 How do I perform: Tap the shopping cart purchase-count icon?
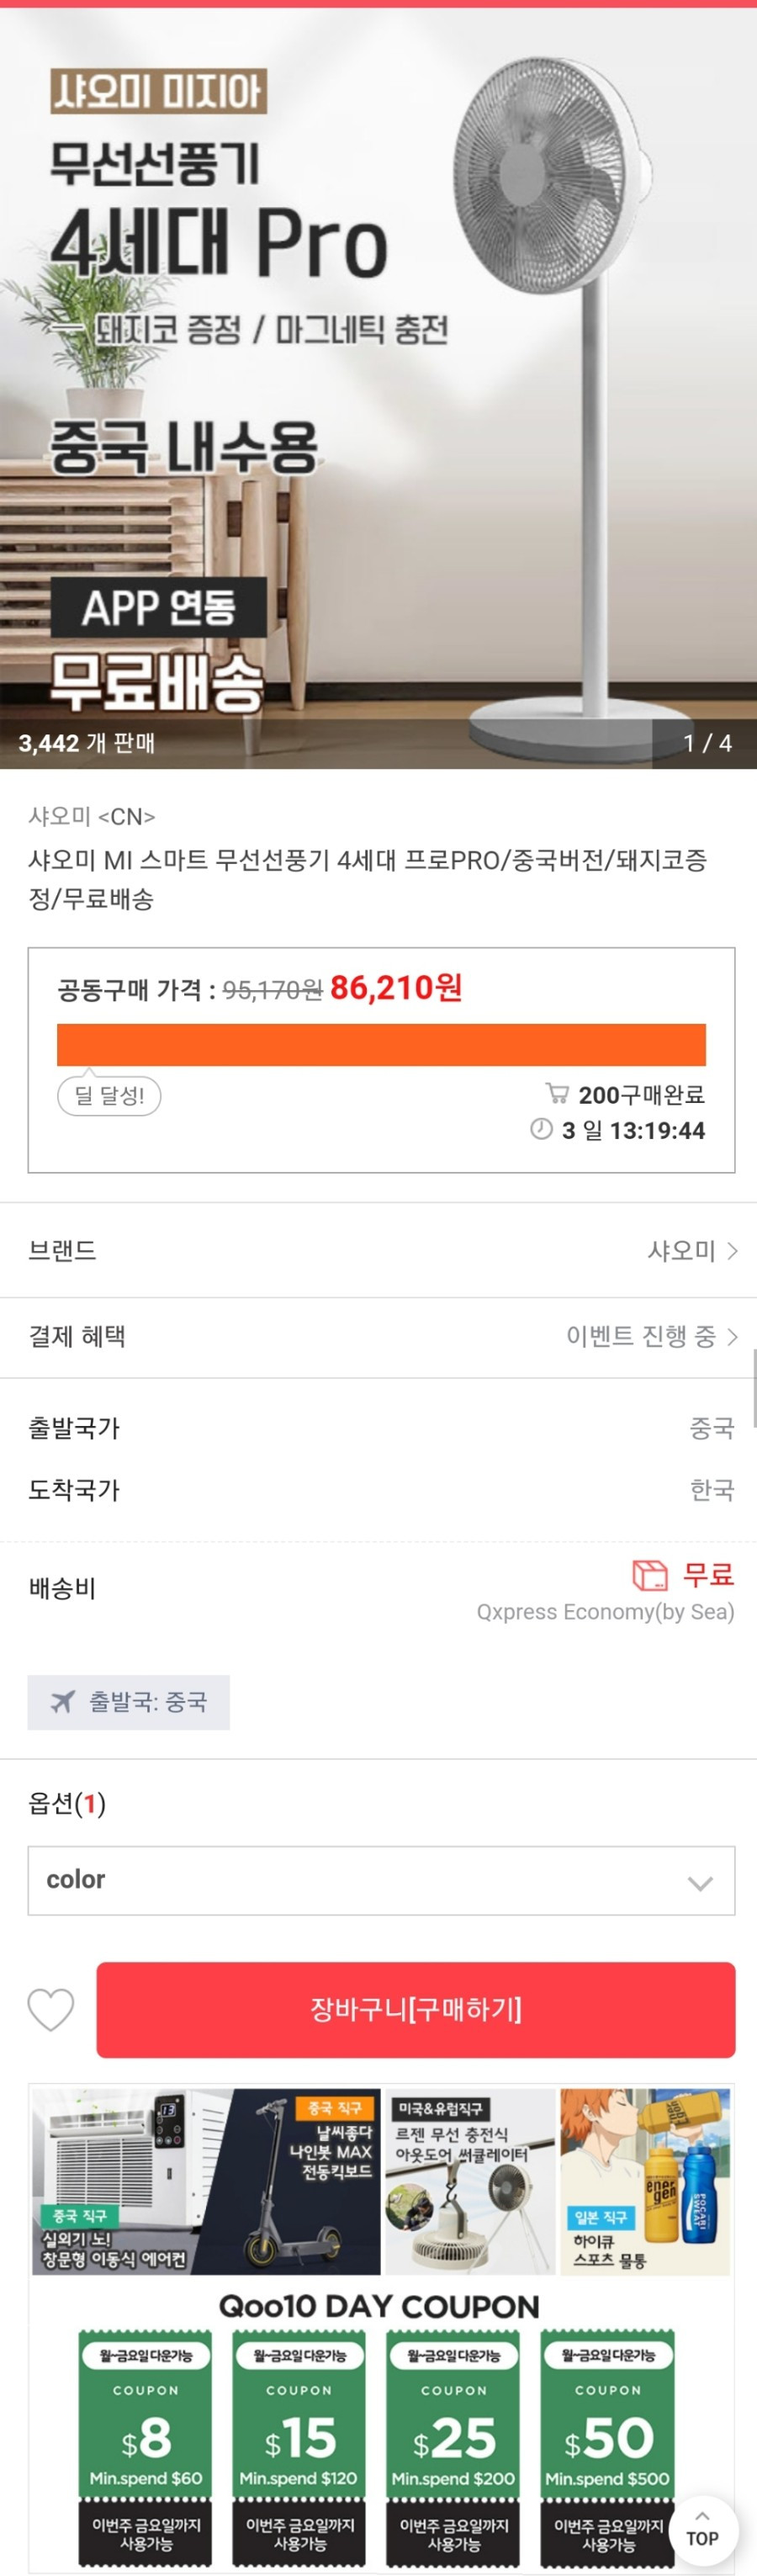pos(557,1094)
